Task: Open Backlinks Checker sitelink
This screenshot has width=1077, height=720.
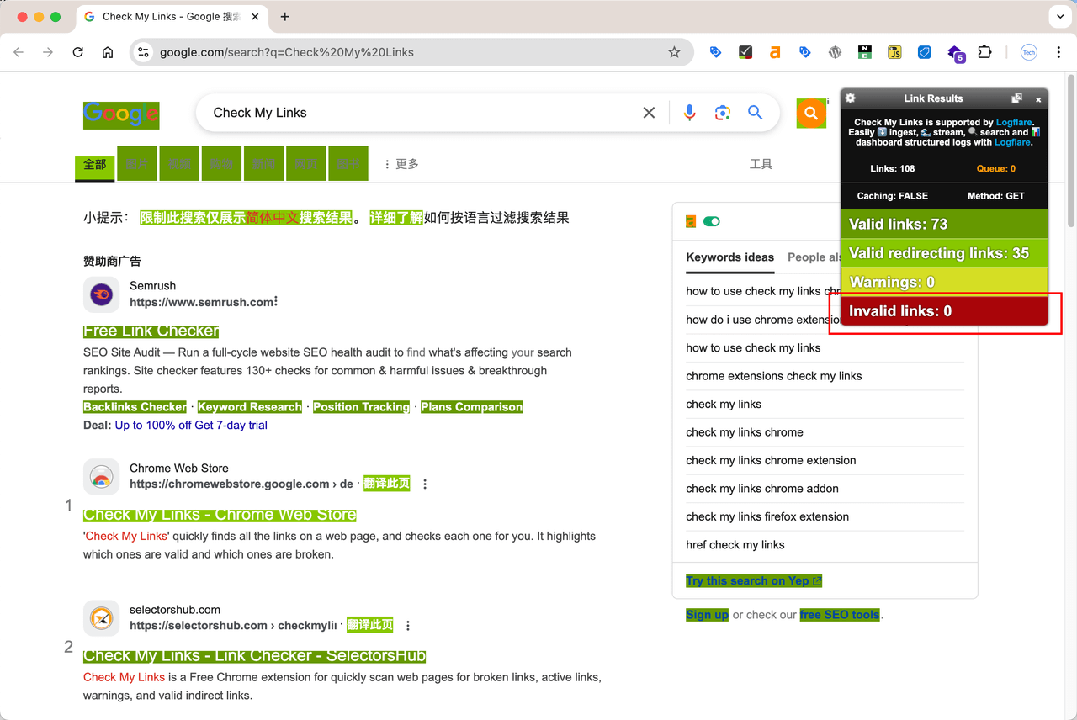Action: pyautogui.click(x=135, y=407)
